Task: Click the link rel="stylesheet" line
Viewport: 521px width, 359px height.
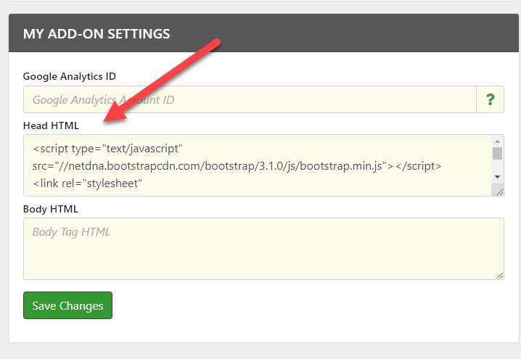Action: [x=87, y=183]
